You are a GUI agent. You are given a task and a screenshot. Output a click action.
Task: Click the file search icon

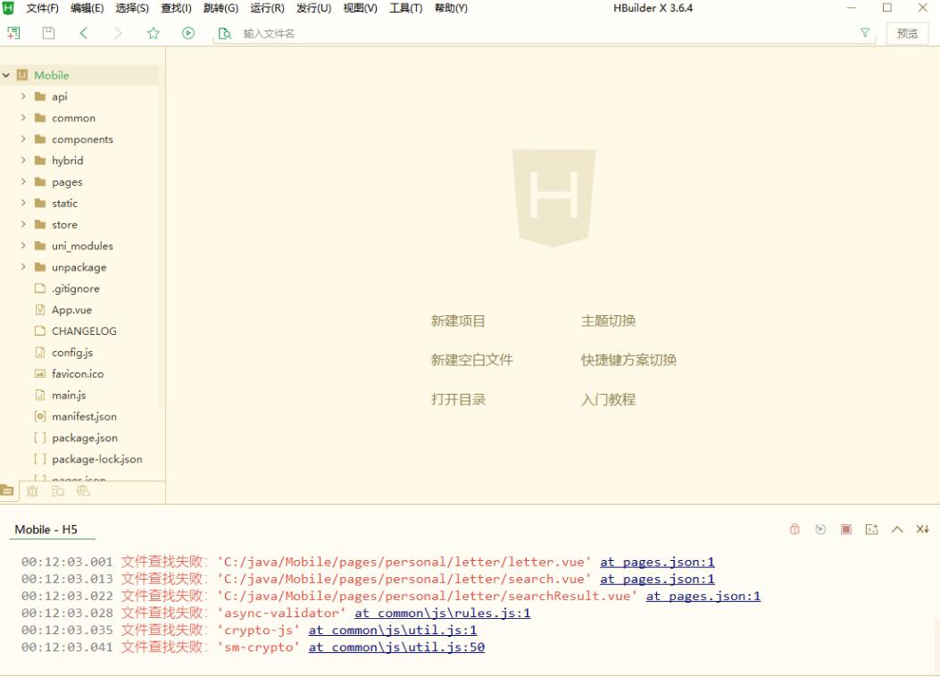(x=225, y=34)
